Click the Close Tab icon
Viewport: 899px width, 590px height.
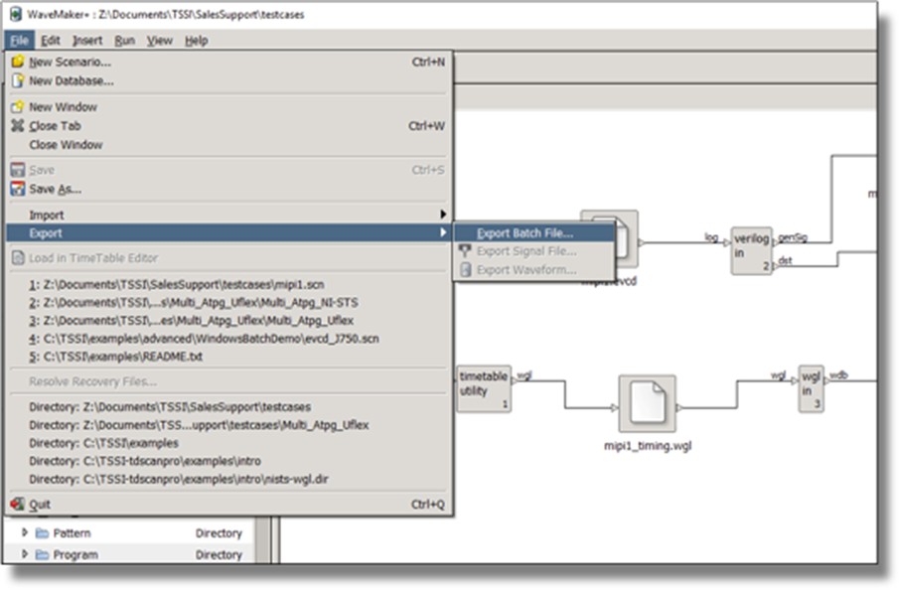click(x=18, y=125)
